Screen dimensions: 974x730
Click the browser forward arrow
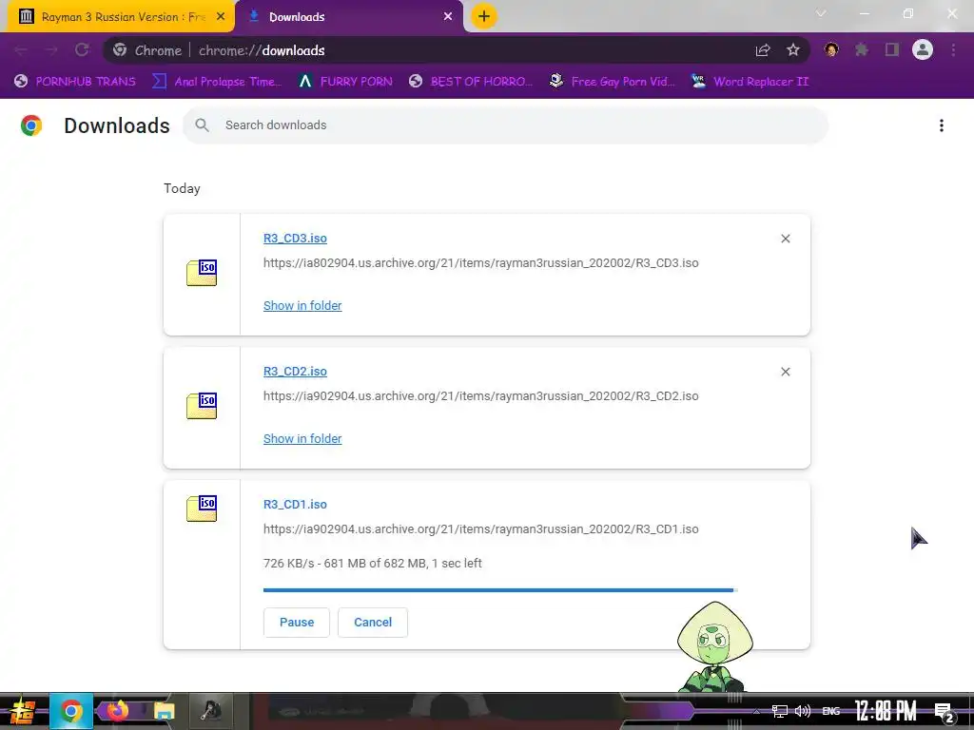click(x=51, y=50)
